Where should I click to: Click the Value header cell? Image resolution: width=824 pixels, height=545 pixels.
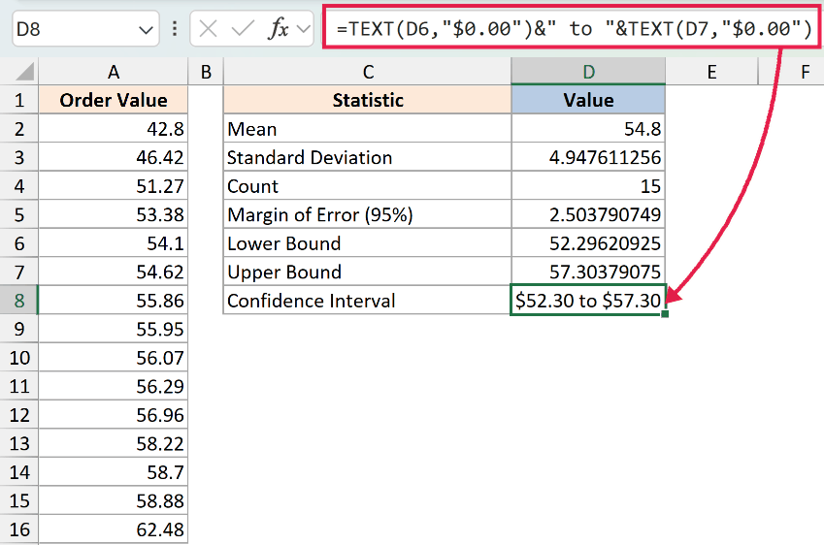[x=588, y=100]
